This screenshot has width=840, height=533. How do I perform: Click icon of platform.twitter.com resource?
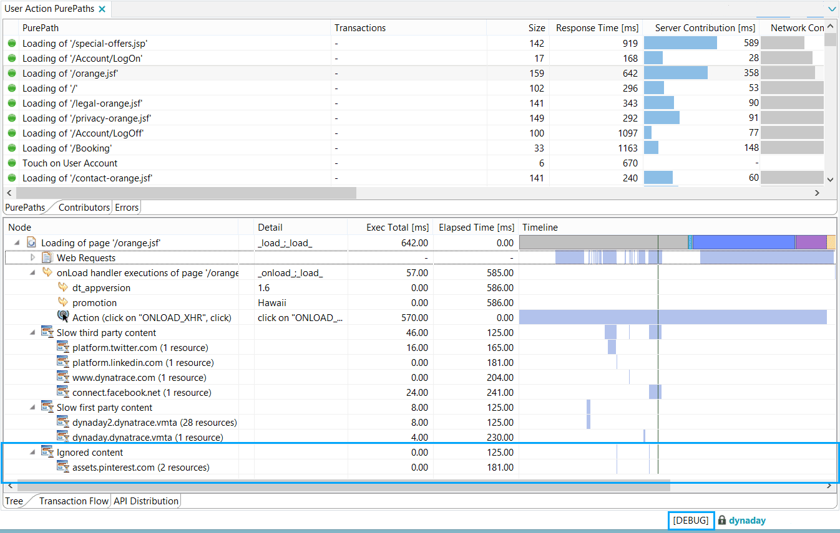pos(62,347)
